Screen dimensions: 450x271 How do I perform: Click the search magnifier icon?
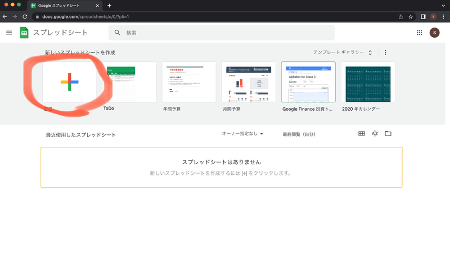(x=118, y=33)
